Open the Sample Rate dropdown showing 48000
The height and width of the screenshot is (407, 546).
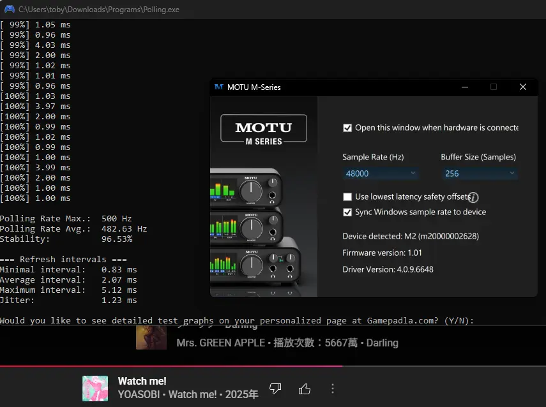[381, 174]
